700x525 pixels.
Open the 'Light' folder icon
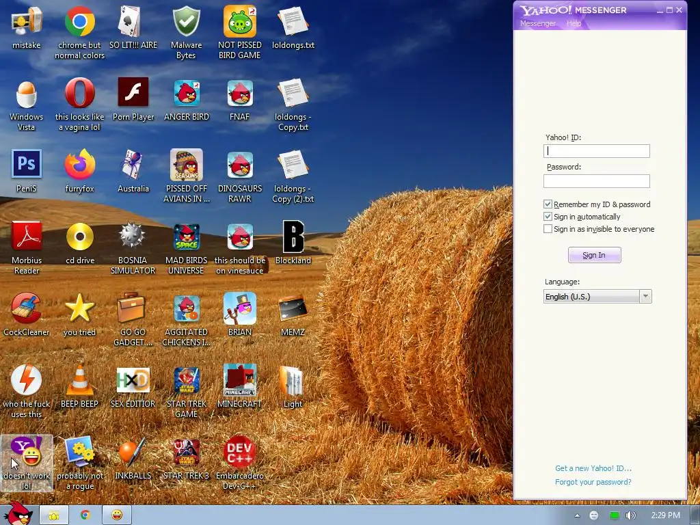(x=292, y=381)
